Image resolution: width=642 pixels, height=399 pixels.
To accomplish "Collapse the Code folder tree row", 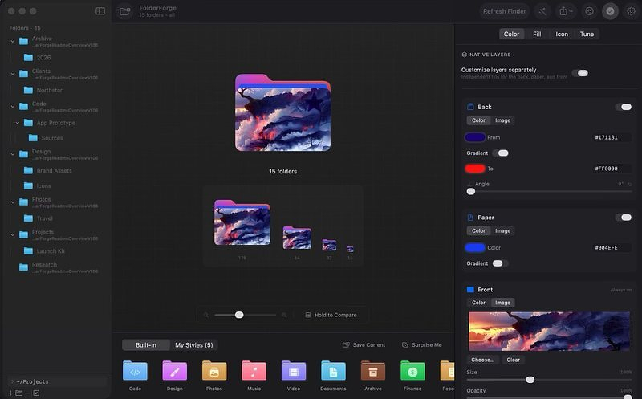I will pyautogui.click(x=13, y=107).
